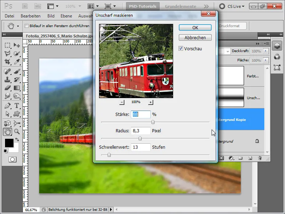Launch Adobe Bridge

click(x=25, y=6)
